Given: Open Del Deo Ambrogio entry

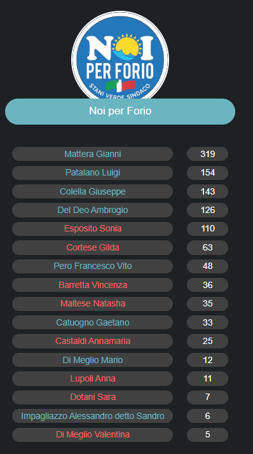Looking at the screenshot, I should click(x=92, y=210).
